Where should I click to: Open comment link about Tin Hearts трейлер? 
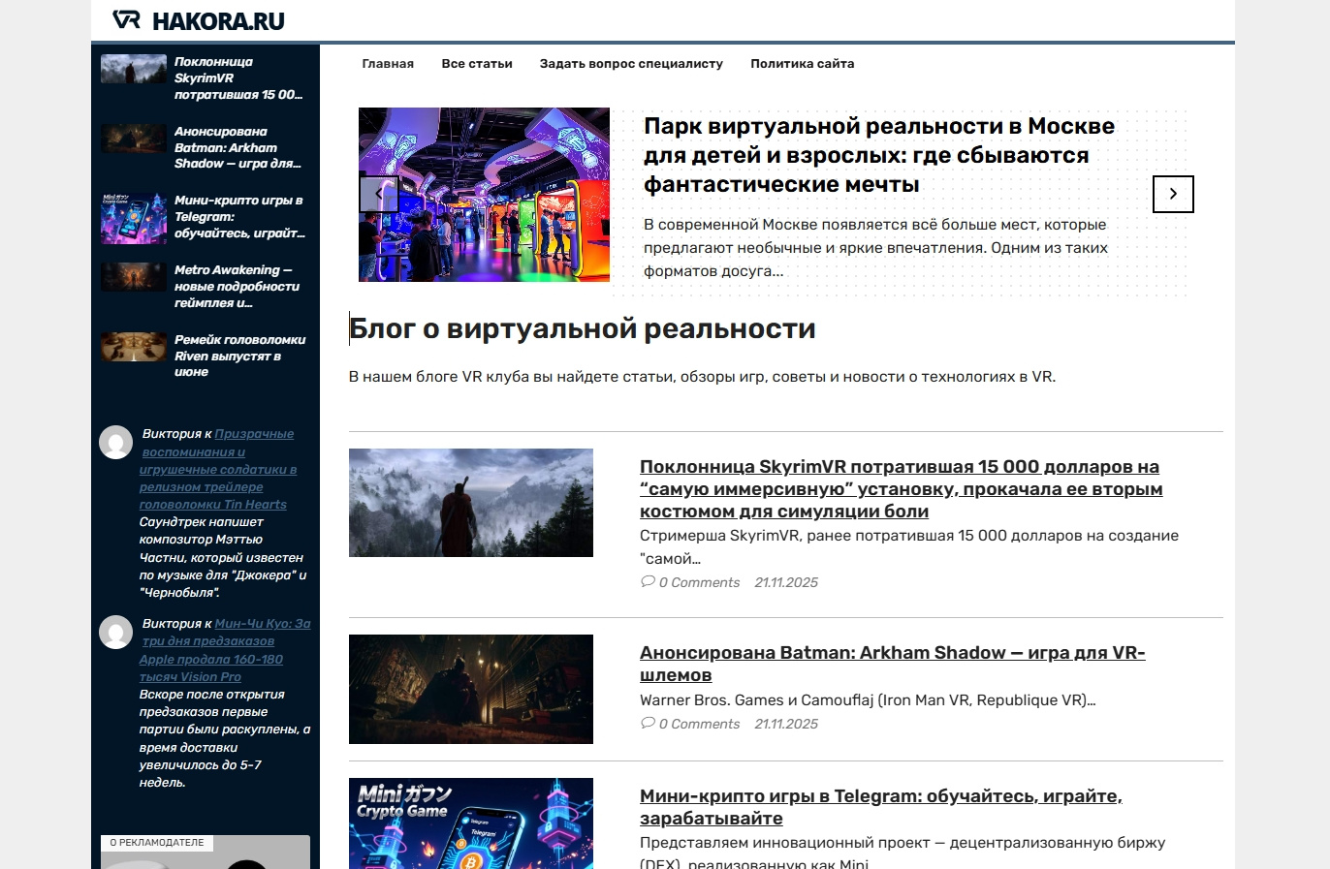point(218,469)
